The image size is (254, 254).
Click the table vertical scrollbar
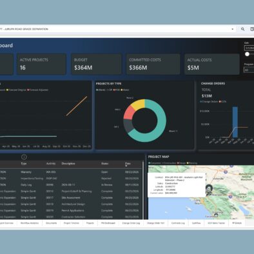[x=143, y=190]
